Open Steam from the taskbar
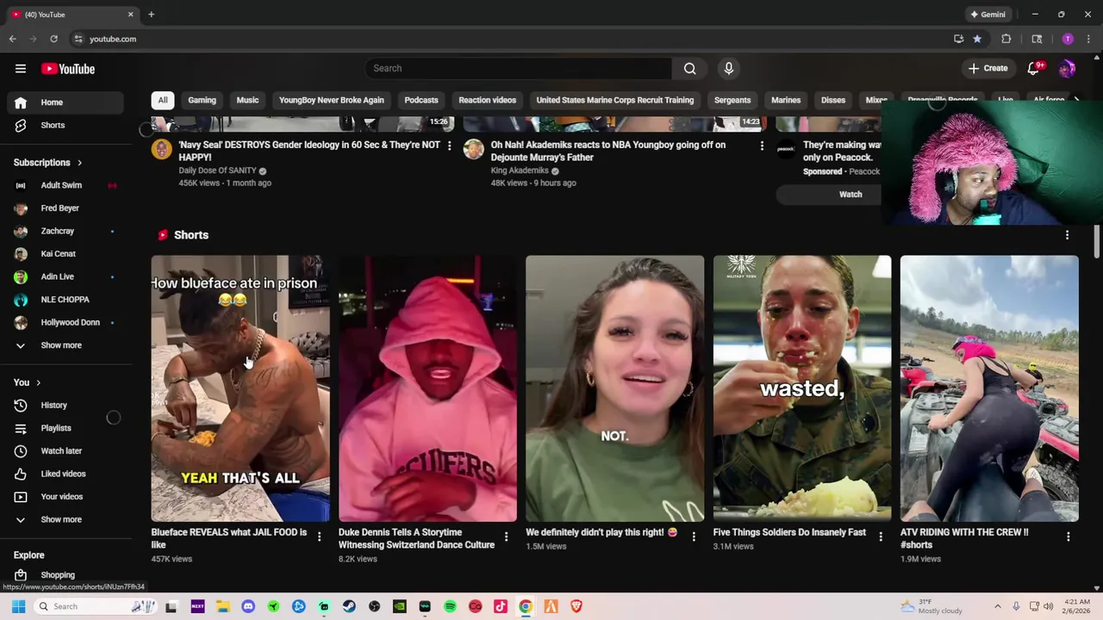Screen dimensions: 1103x620 (349, 606)
